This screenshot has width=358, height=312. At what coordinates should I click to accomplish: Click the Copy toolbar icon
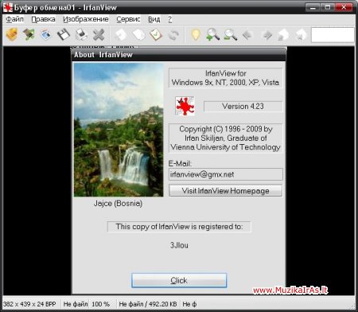click(x=138, y=34)
